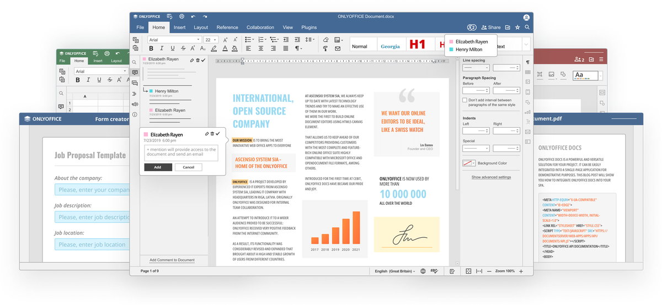Open the File menu
662x305 pixels.
click(140, 28)
